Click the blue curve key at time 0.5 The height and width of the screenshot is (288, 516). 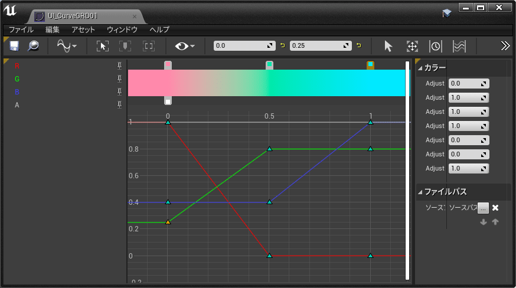point(269,202)
